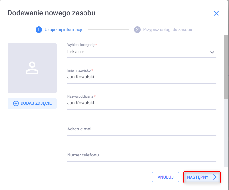The image size is (229, 190).
Task: Click the plus icon beside Dodaj zdjęcie
Action: tap(16, 103)
